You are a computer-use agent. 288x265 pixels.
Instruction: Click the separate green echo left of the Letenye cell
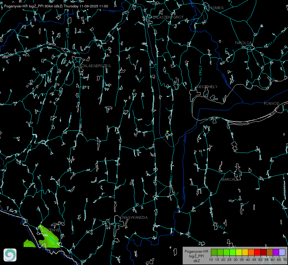click(x=29, y=244)
